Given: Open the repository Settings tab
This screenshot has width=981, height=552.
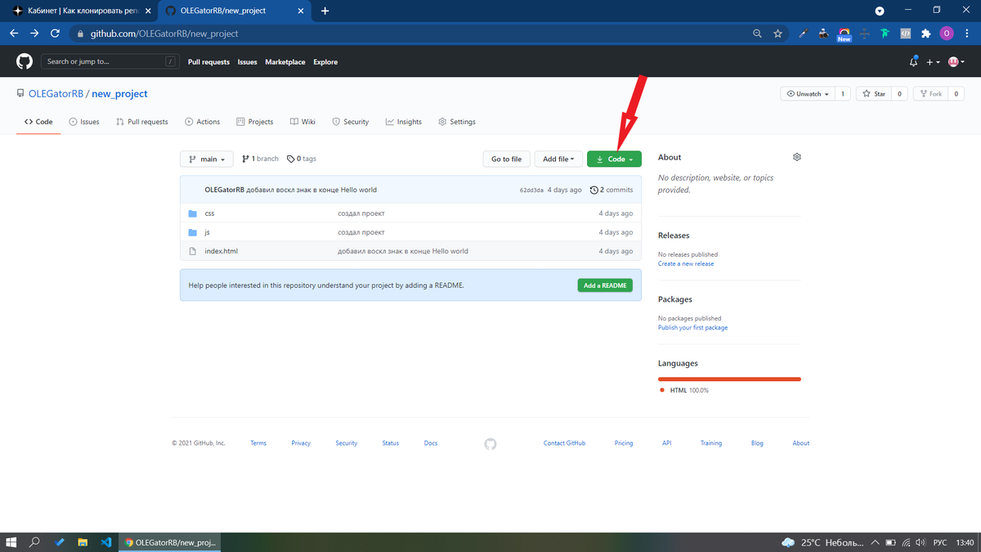Looking at the screenshot, I should click(x=457, y=122).
